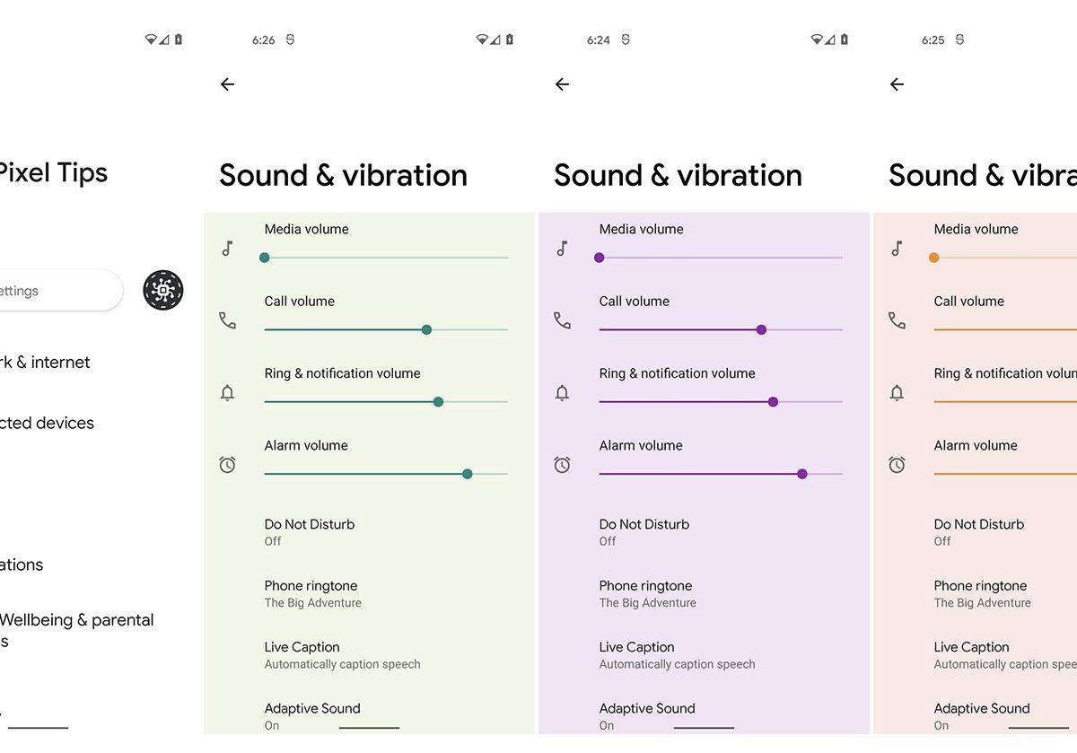Tap the bell icon on green panel

228,392
